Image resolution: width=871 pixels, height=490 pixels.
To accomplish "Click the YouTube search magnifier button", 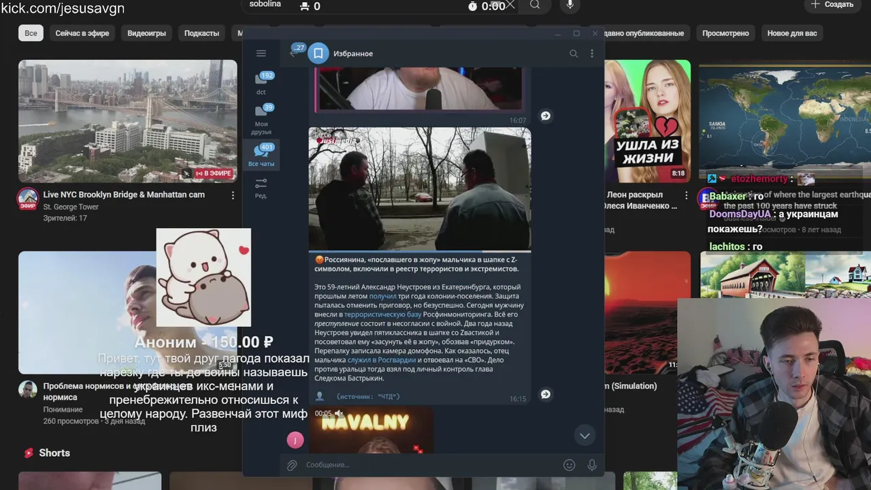I will tap(535, 5).
